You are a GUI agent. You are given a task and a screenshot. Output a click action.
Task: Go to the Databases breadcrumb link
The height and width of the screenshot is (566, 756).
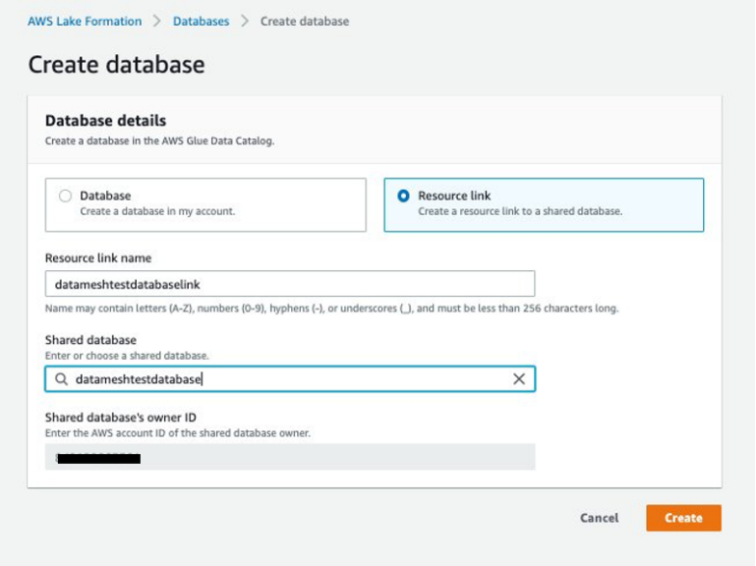click(x=202, y=22)
